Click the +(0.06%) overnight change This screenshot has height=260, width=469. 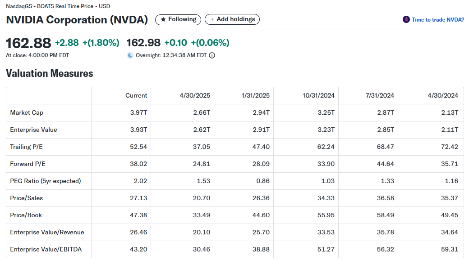pyautogui.click(x=210, y=43)
